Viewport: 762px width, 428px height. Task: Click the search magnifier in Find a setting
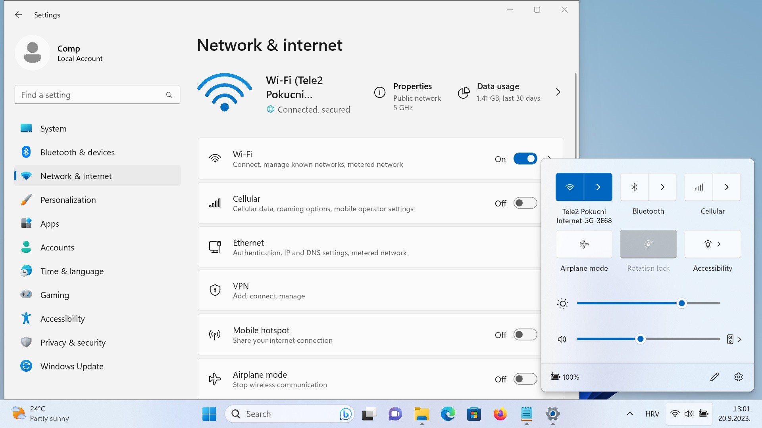[169, 95]
